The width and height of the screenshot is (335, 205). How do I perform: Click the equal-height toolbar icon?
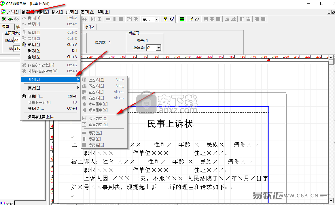pyautogui.click(x=115, y=19)
